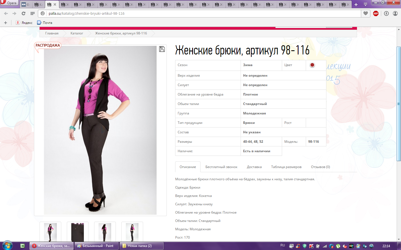Open the Adblock Plus extension icon
Screen dimensions: 401x250
[x=376, y=13]
